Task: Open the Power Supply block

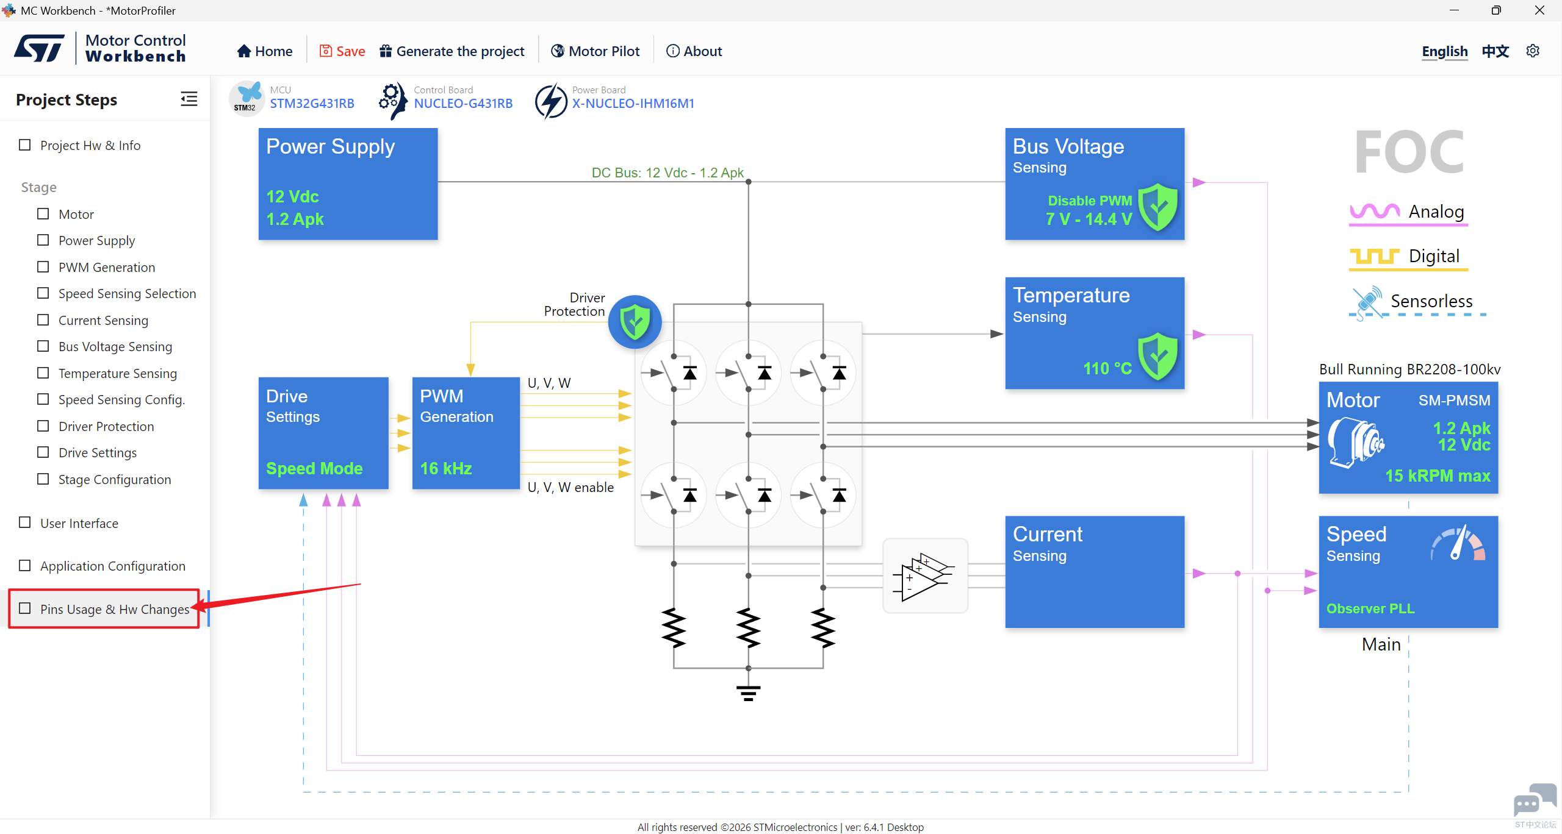Action: (348, 184)
